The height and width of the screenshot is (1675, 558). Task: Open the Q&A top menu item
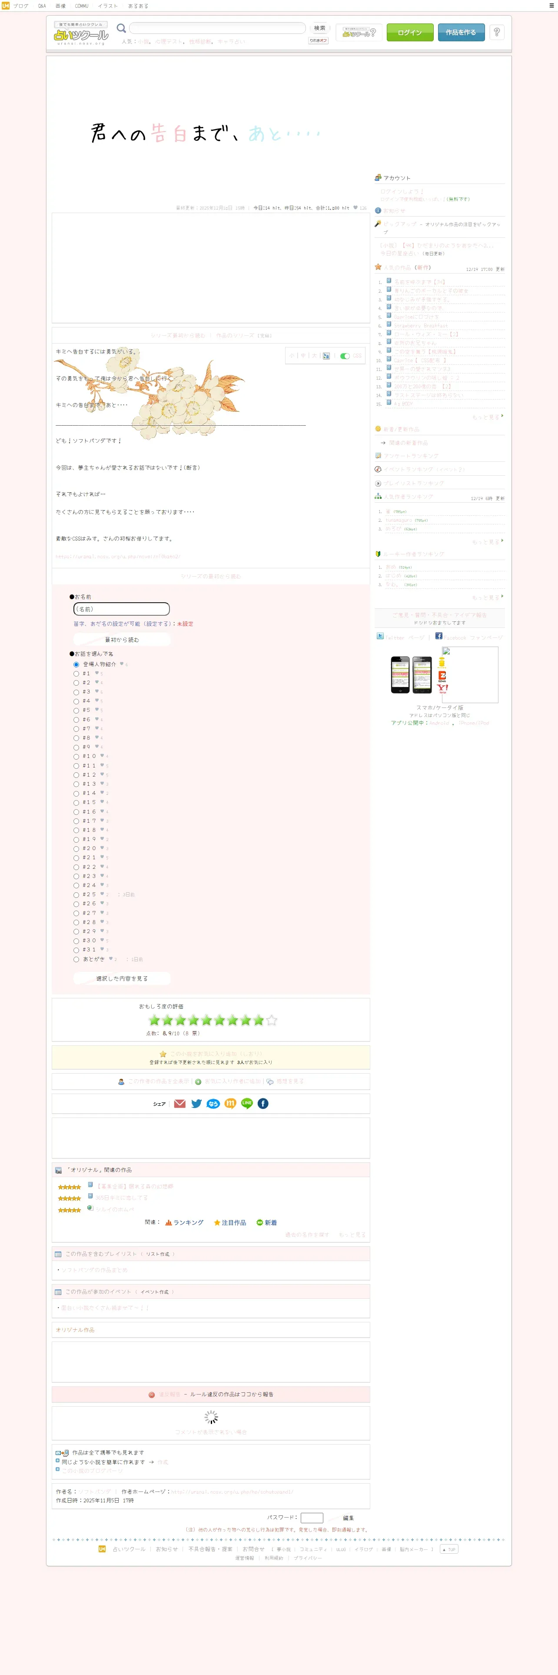[x=42, y=6]
